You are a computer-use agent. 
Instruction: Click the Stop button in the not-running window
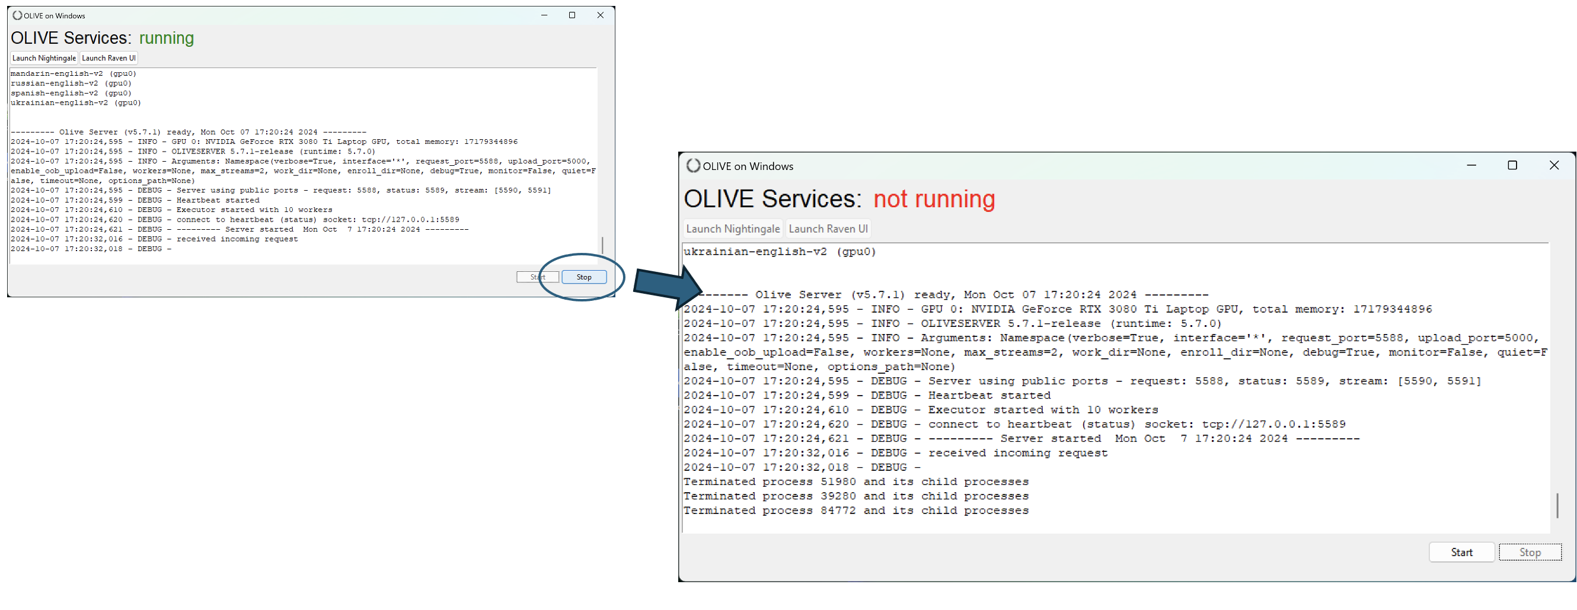point(1529,552)
